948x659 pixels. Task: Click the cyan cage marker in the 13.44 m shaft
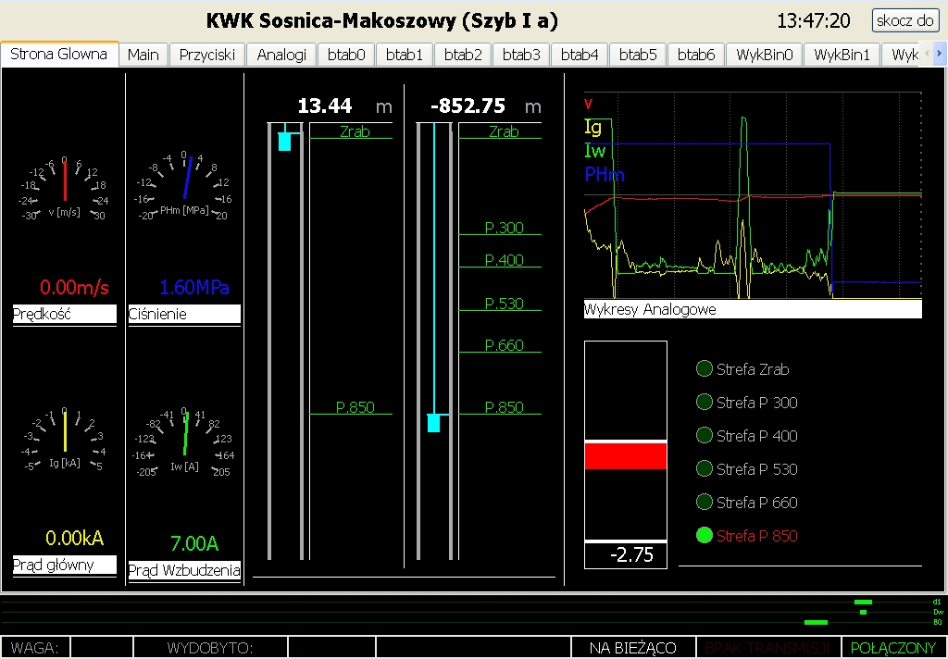[x=285, y=141]
